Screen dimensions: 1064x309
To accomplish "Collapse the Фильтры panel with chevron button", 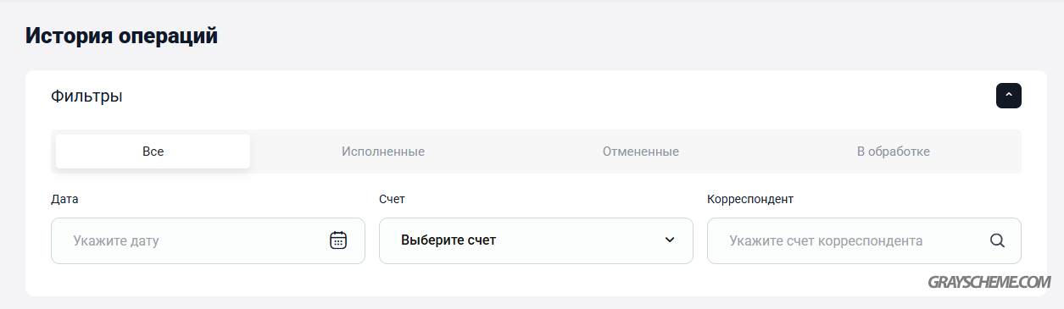I will click(1009, 96).
